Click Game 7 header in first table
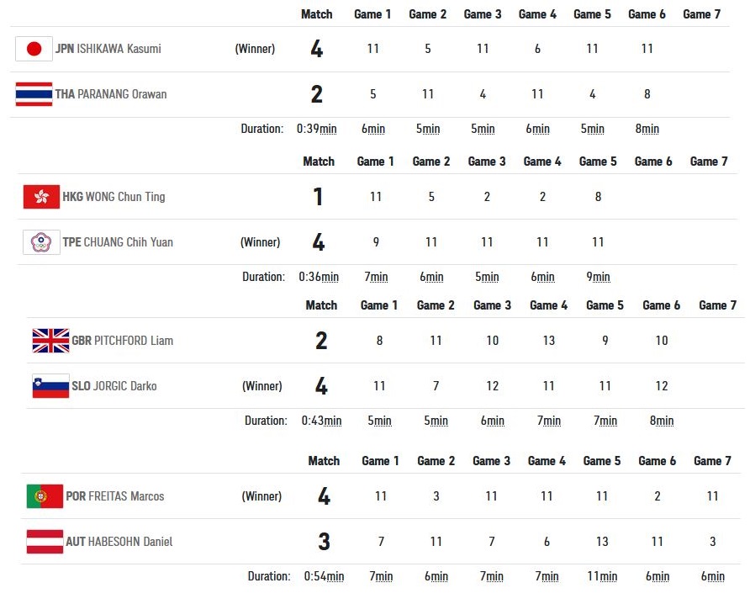Screen dimensions: 750x604 702,14
